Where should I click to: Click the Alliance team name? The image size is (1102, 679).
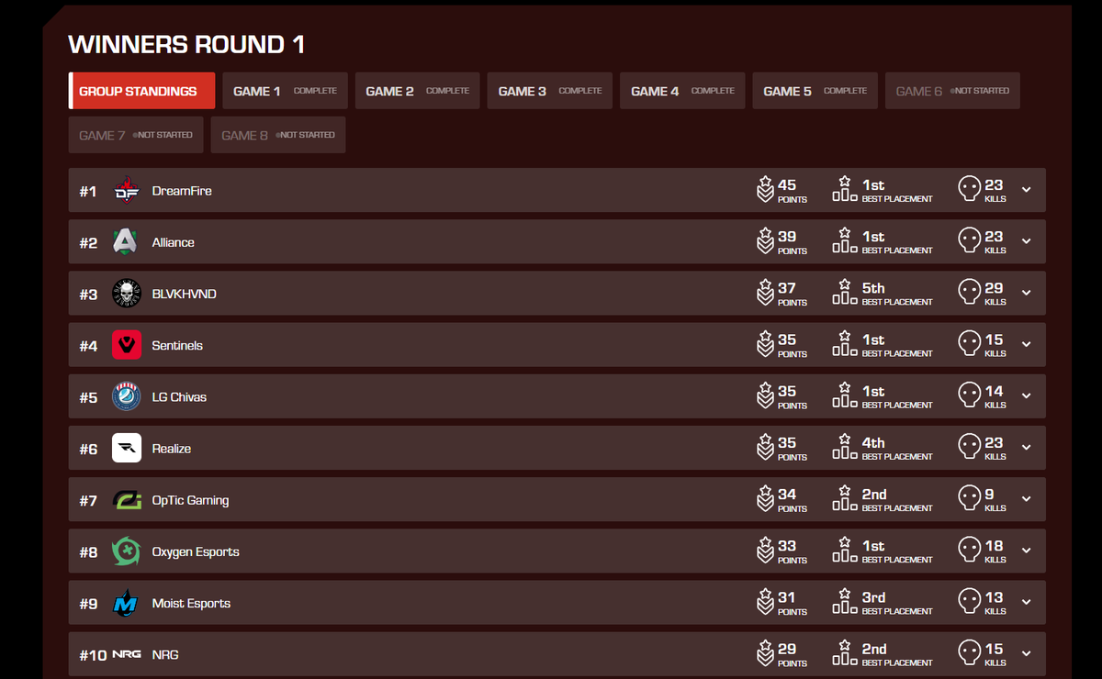pos(173,242)
